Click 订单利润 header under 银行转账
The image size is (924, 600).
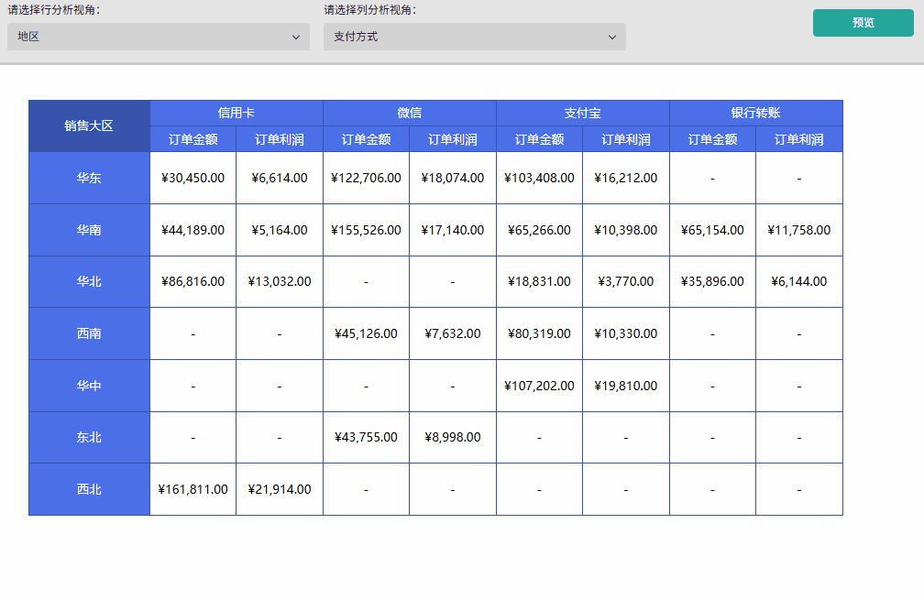799,139
